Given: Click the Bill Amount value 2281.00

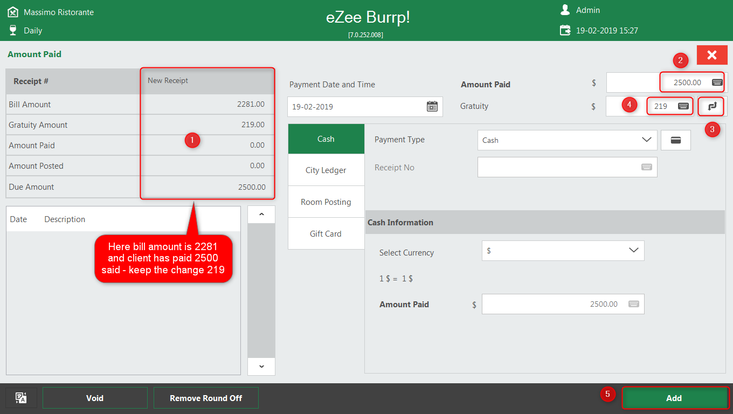Looking at the screenshot, I should [x=251, y=104].
